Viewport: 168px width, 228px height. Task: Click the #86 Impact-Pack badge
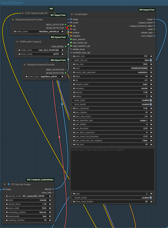[58, 60]
